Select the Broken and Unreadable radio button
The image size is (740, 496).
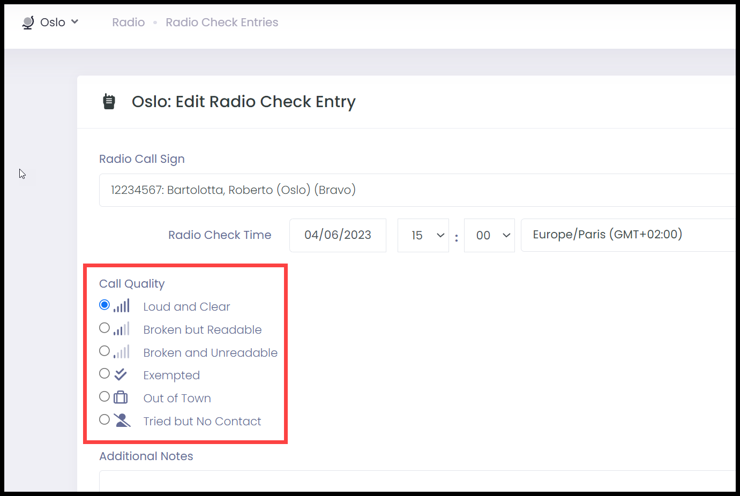click(x=104, y=351)
